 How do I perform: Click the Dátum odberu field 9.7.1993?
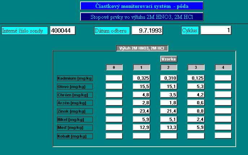(x=147, y=30)
